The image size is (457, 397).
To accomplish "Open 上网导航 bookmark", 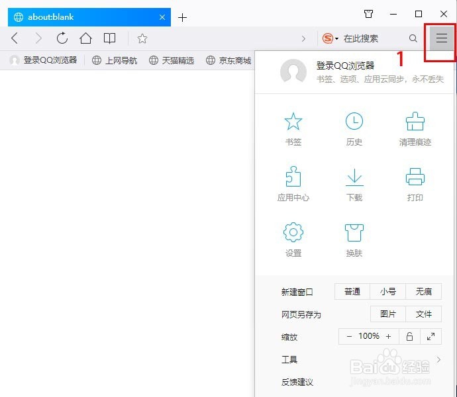I will [x=114, y=60].
